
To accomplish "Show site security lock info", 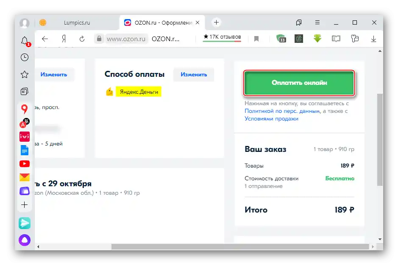I will point(99,39).
